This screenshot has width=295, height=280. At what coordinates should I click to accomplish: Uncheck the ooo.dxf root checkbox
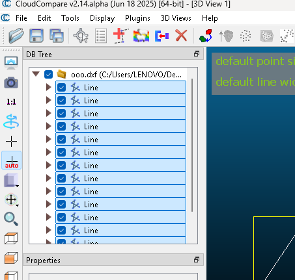point(48,75)
